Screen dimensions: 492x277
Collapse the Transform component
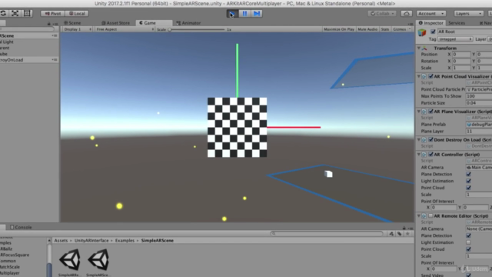[x=419, y=48]
